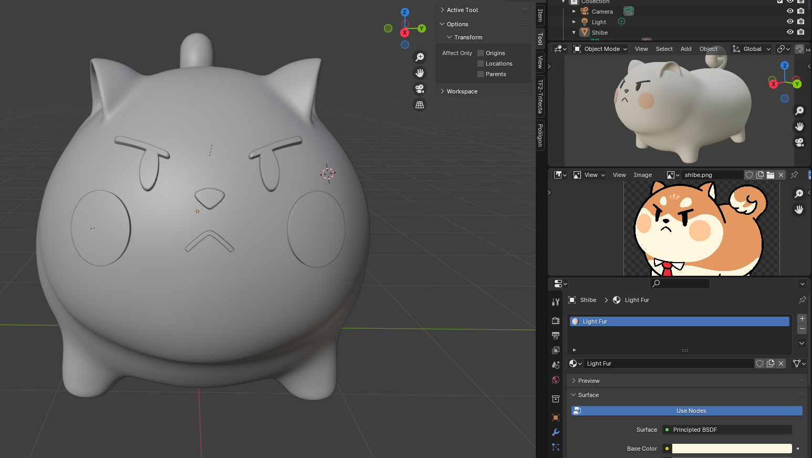Click the camera view icon in the rendered viewport

pyautogui.click(x=799, y=142)
